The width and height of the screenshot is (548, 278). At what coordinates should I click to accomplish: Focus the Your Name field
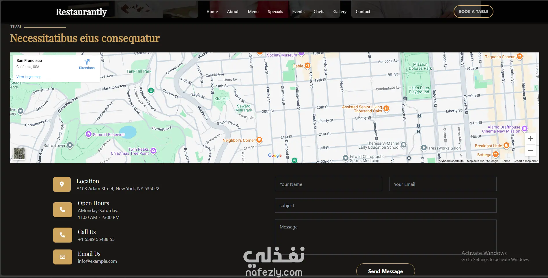coord(329,184)
